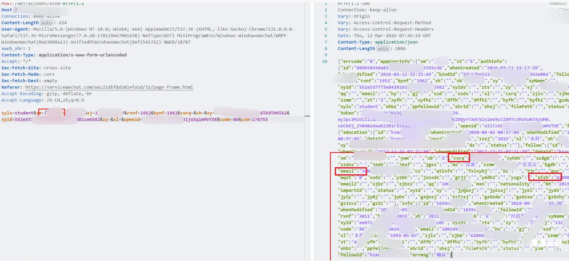Select line number 10 in response gutter
Viewport: 569px width, 261px height.
click(x=325, y=61)
